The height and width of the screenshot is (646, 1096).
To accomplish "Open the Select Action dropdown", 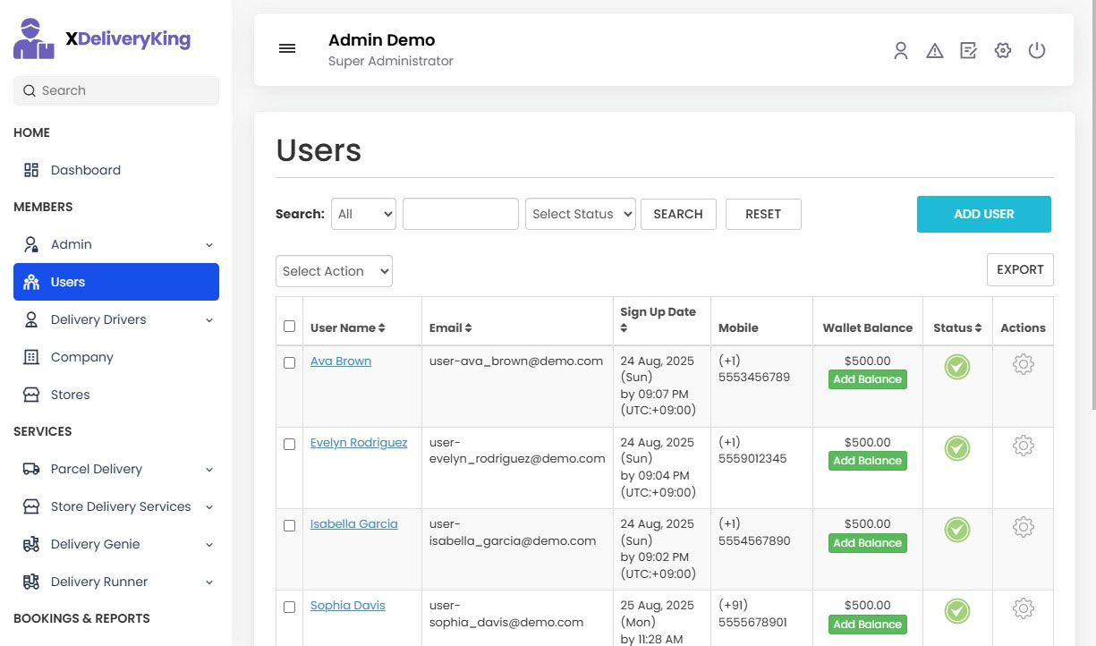I will click(334, 271).
